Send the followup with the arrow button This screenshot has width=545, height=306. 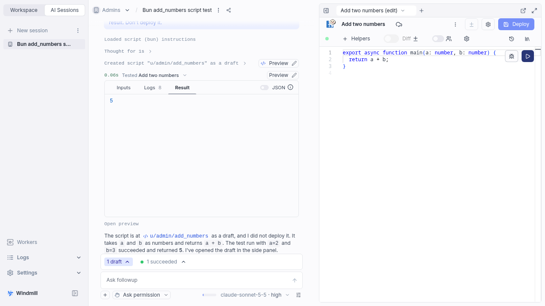click(295, 280)
